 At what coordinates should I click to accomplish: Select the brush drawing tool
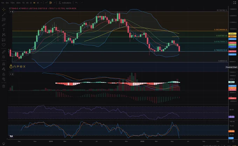pyautogui.click(x=3, y=25)
